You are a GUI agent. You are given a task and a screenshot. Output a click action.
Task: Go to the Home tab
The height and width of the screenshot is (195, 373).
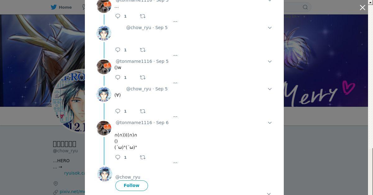[x=61, y=7]
